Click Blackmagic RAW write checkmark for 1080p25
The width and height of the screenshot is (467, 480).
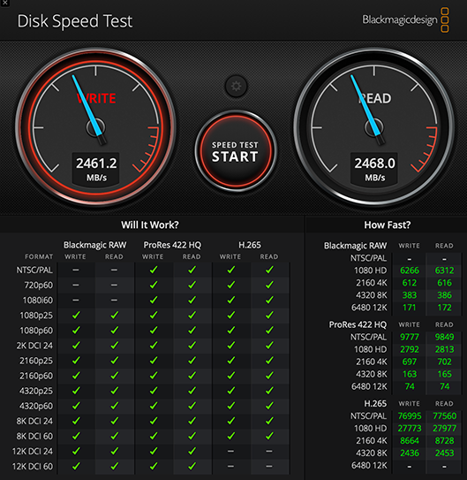(x=76, y=315)
